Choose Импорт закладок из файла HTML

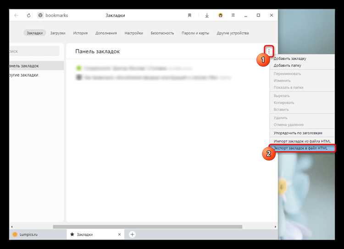coord(302,141)
